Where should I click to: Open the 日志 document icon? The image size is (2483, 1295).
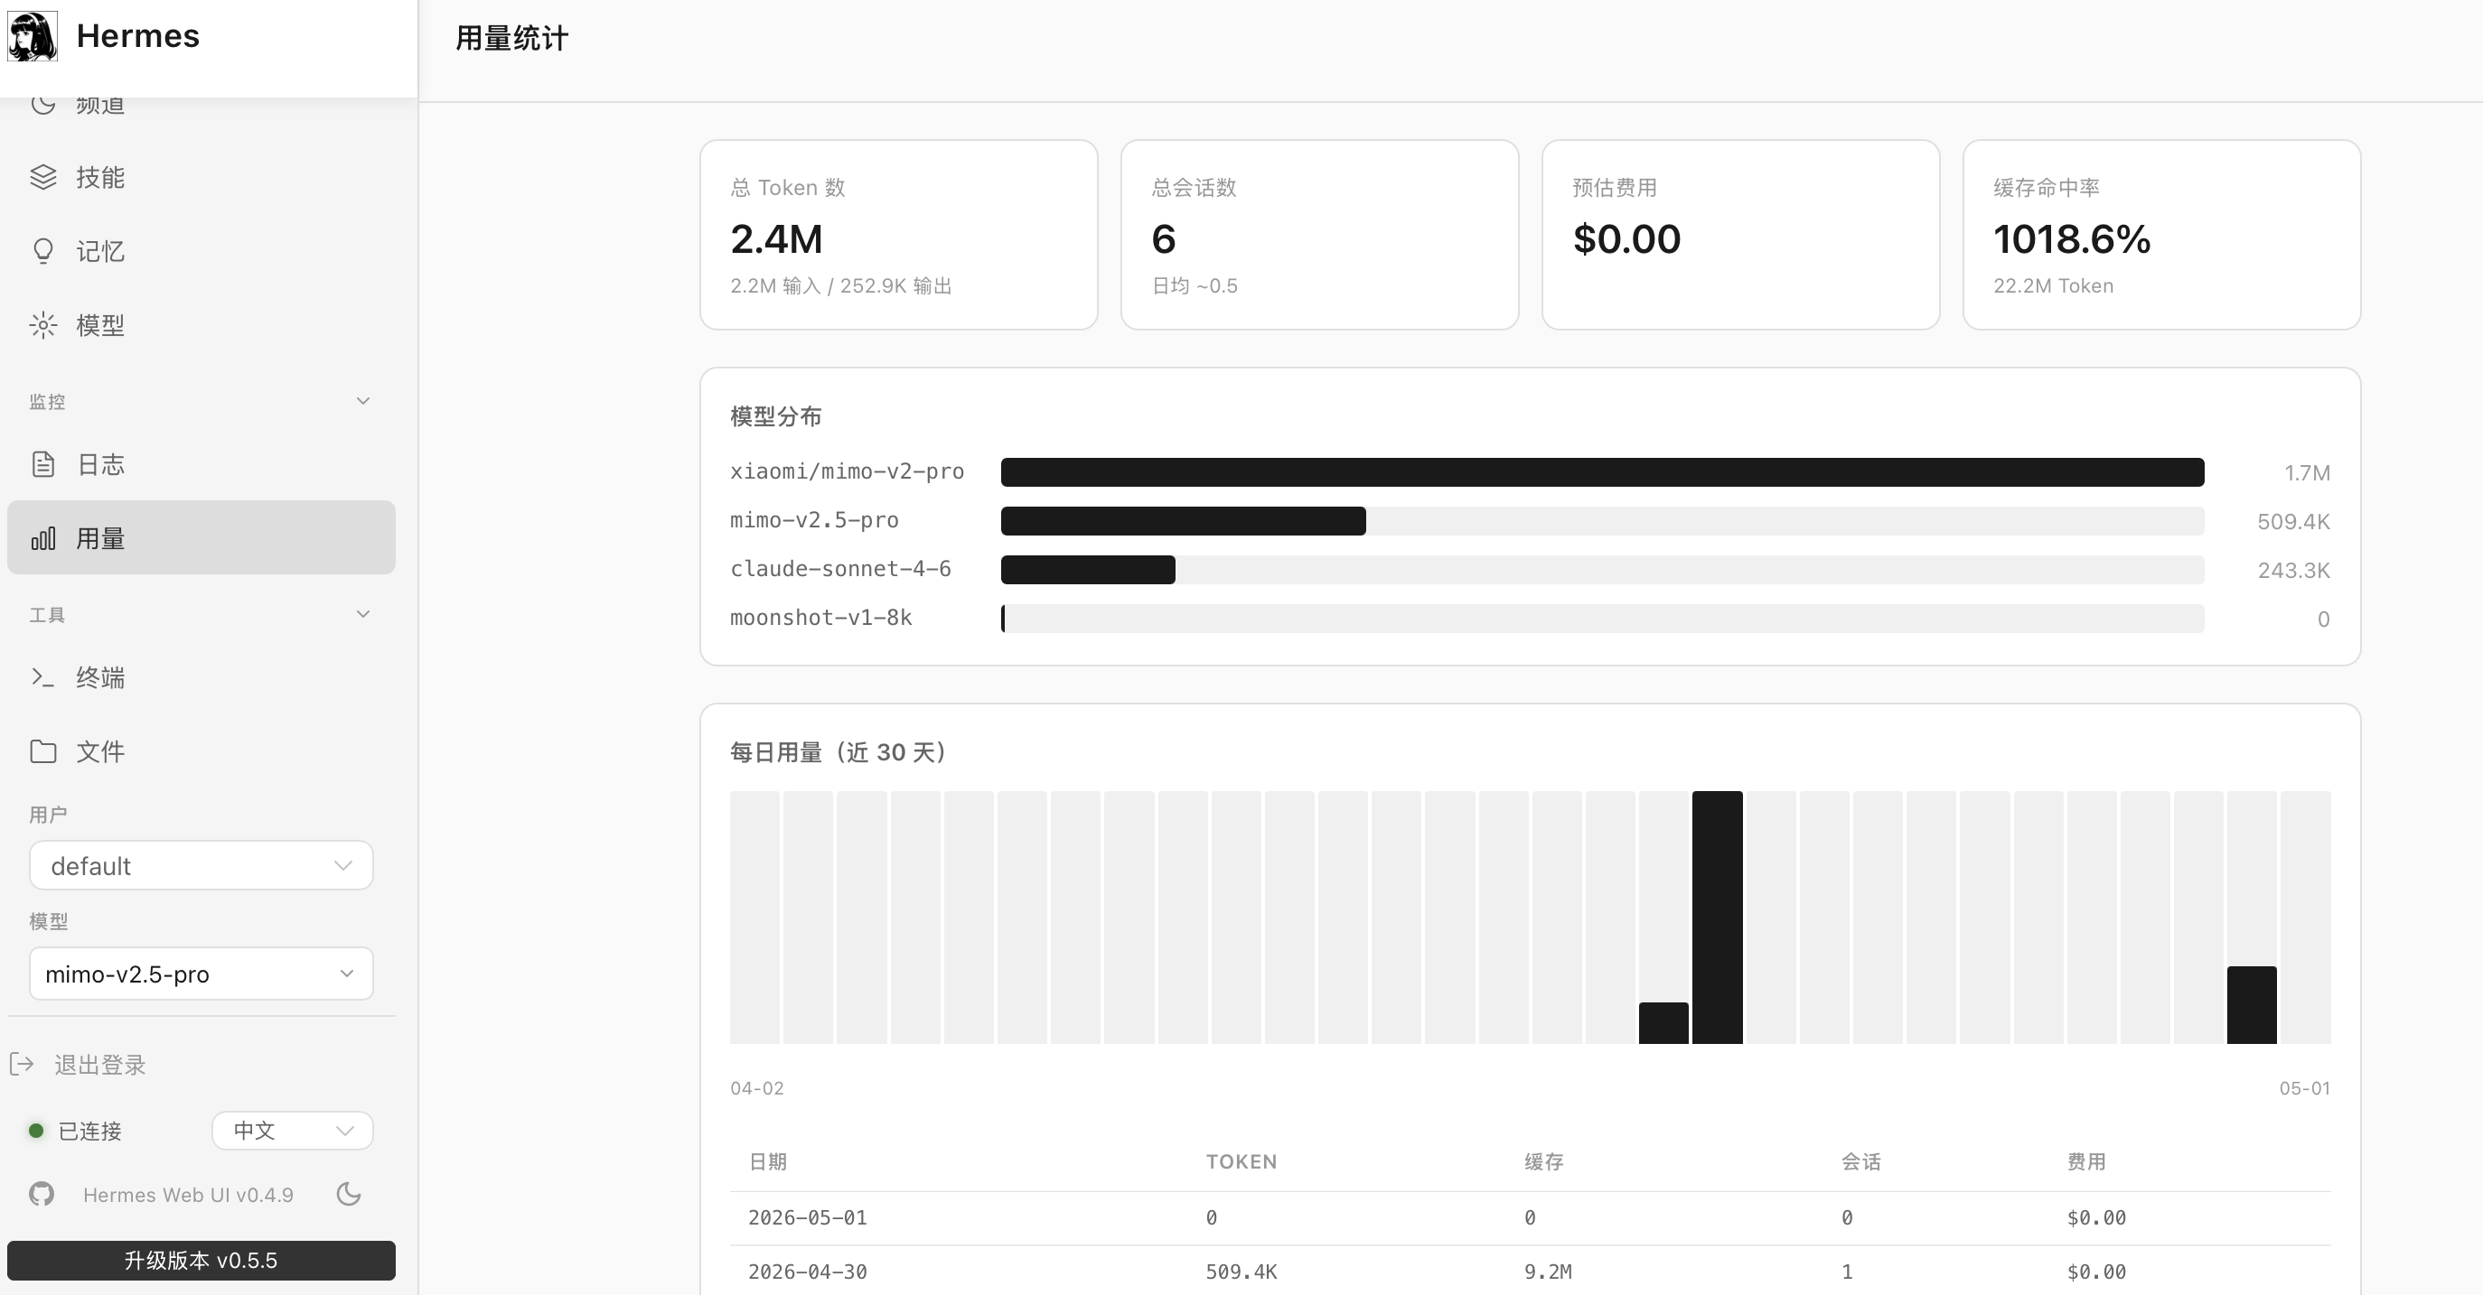click(x=43, y=464)
